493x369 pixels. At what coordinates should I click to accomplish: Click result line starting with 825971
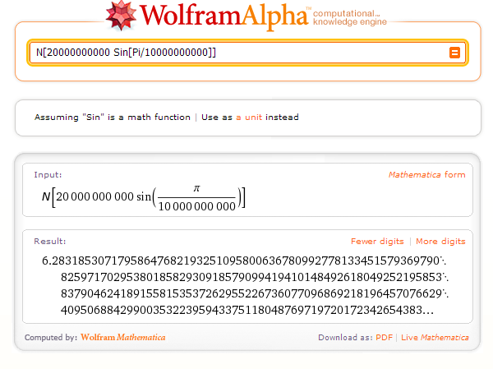click(x=255, y=277)
